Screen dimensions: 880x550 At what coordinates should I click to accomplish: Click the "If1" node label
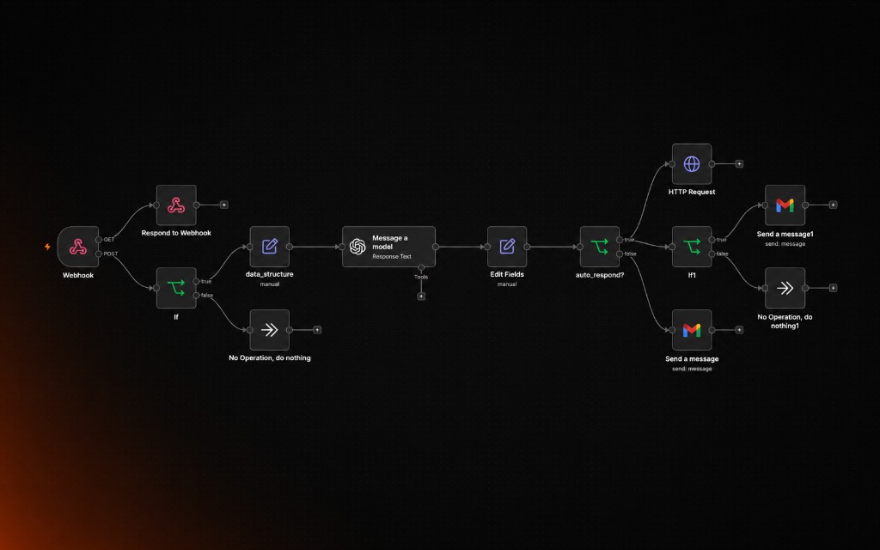[692, 276]
